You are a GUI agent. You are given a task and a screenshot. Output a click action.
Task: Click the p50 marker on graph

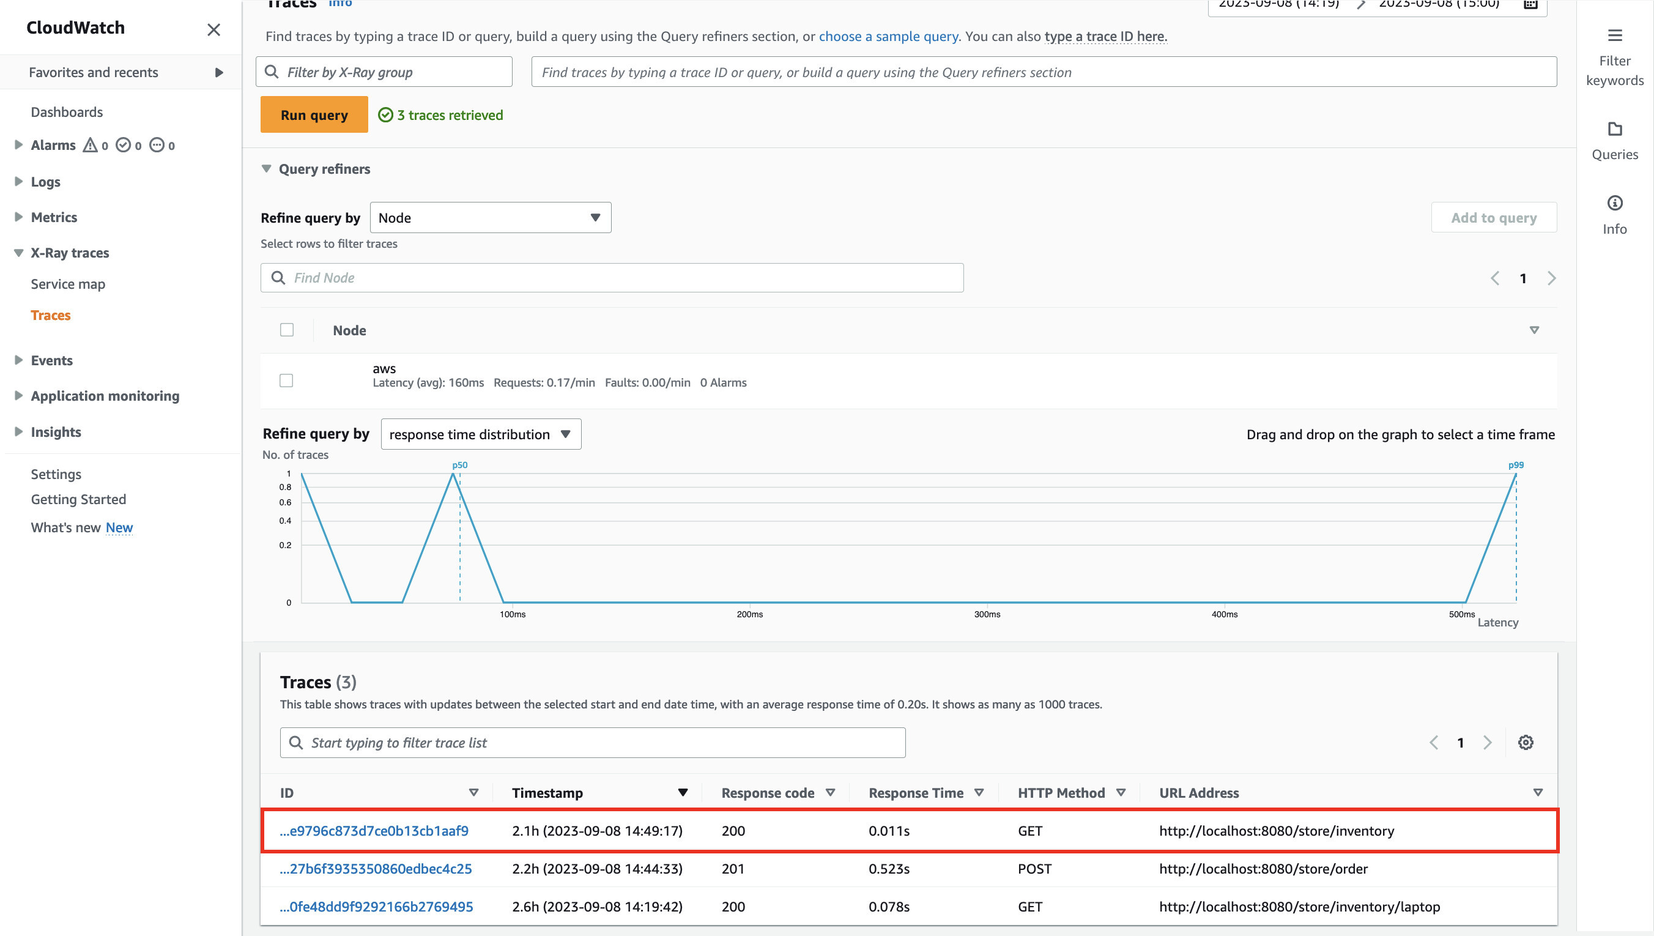(459, 465)
